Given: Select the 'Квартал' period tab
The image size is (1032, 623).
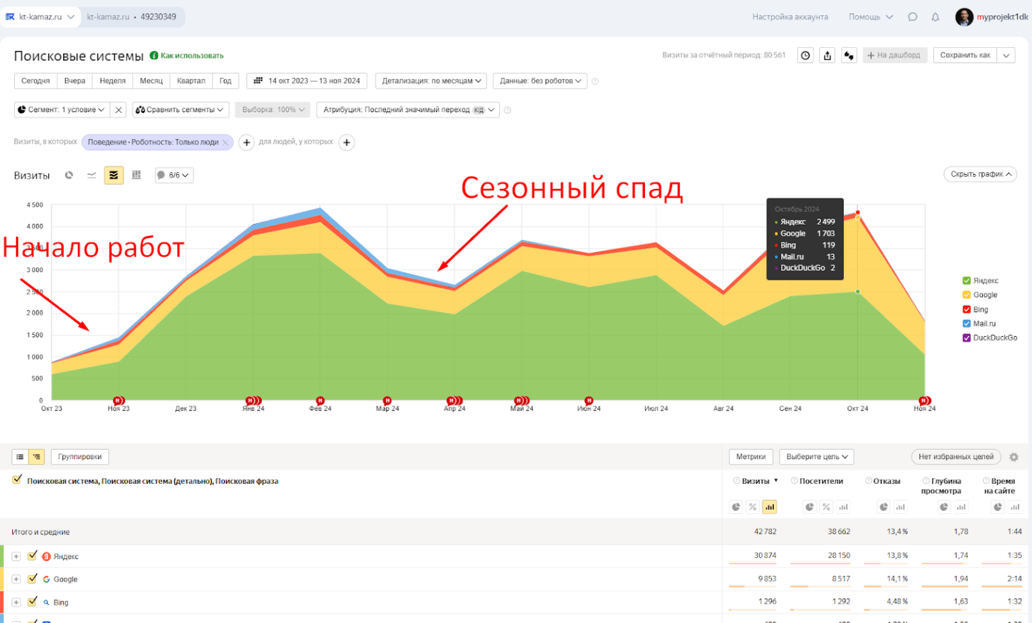Looking at the screenshot, I should [191, 81].
